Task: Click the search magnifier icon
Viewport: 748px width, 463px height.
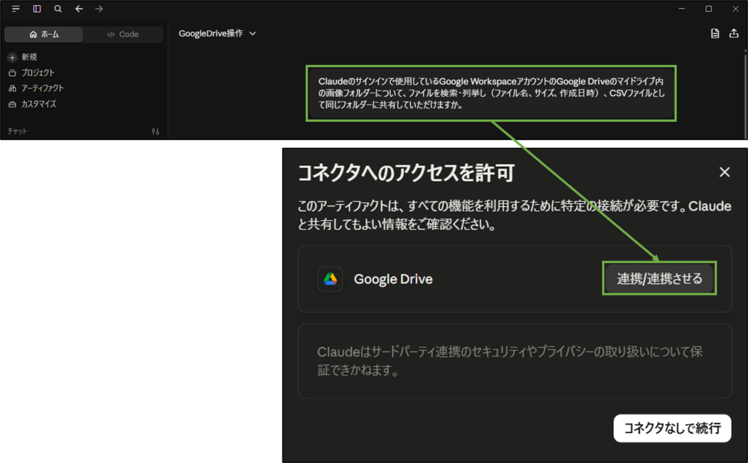Action: coord(58,9)
